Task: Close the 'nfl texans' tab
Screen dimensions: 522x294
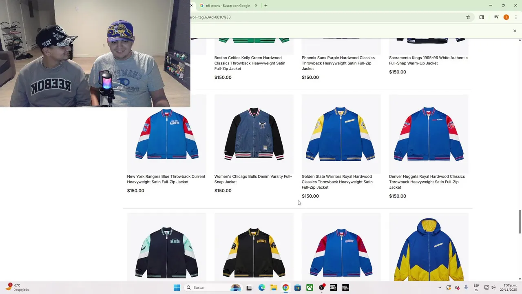Action: pyautogui.click(x=256, y=6)
